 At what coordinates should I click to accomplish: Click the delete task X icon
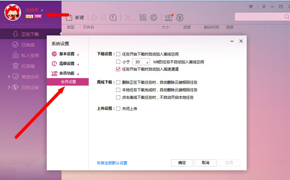128,18
